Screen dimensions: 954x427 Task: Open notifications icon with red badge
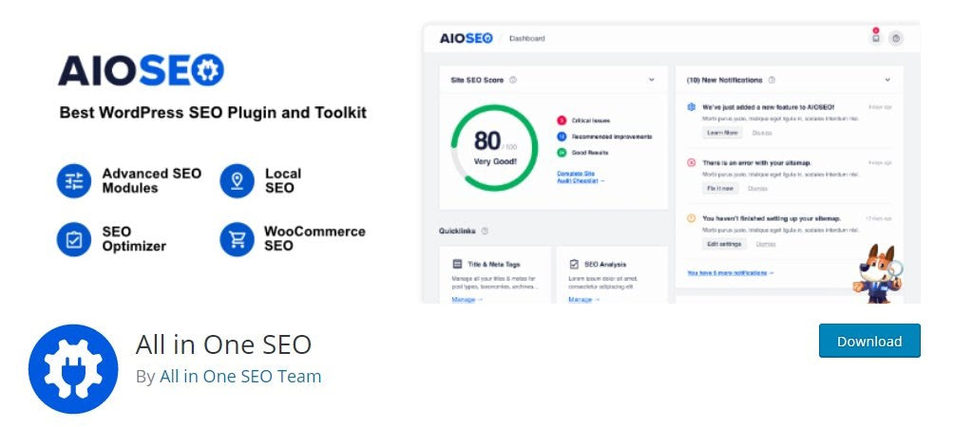pyautogui.click(x=875, y=37)
